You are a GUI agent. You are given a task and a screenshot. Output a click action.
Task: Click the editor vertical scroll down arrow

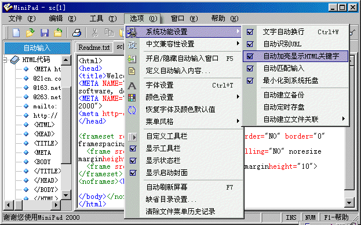(x=349, y=202)
